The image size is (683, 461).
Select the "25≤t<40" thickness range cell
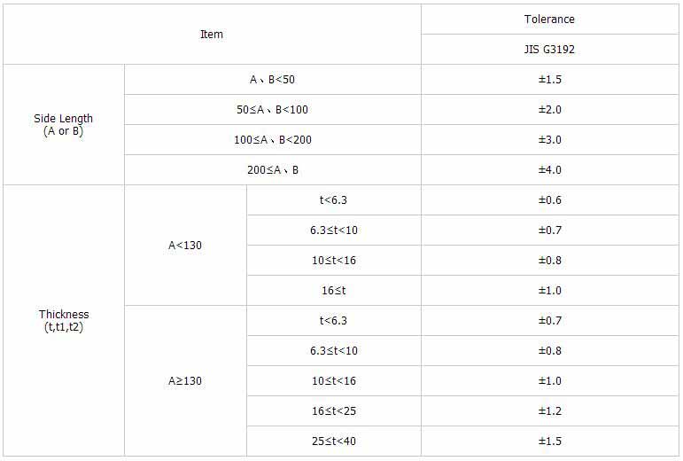333,441
